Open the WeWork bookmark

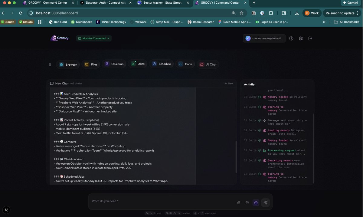[x=138, y=22]
